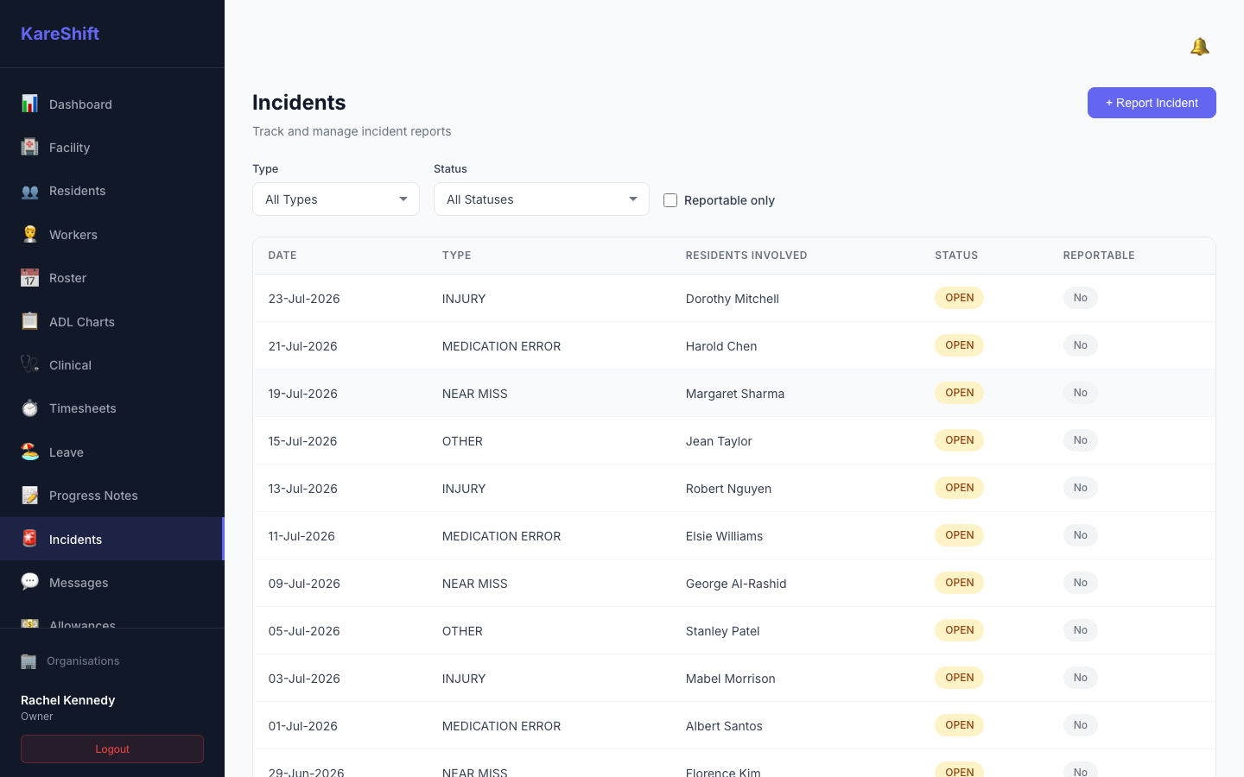Click the red Logout button
The image size is (1244, 777).
point(112,749)
